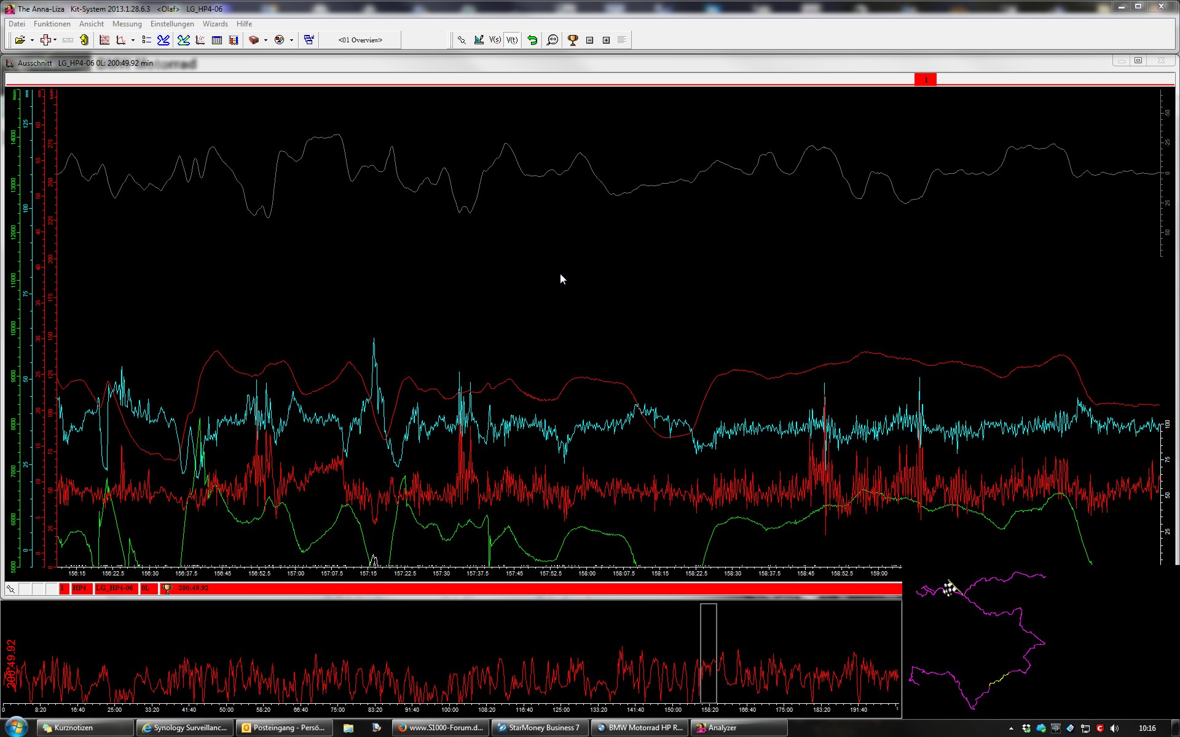Click the pin icon in toolbar
Viewport: 1180px width, 737px height.
462,40
